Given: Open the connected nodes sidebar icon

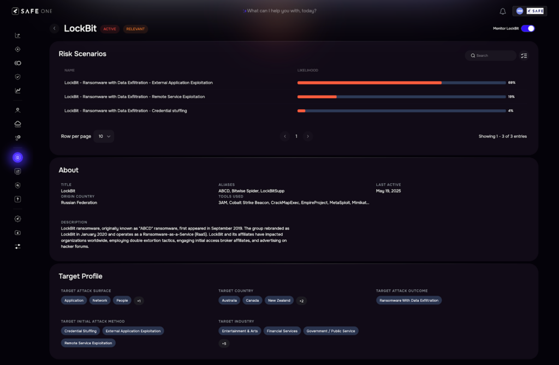Looking at the screenshot, I should click(x=17, y=137).
